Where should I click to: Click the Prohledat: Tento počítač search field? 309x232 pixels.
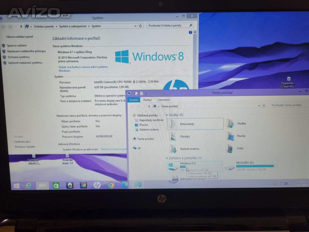coord(289,105)
